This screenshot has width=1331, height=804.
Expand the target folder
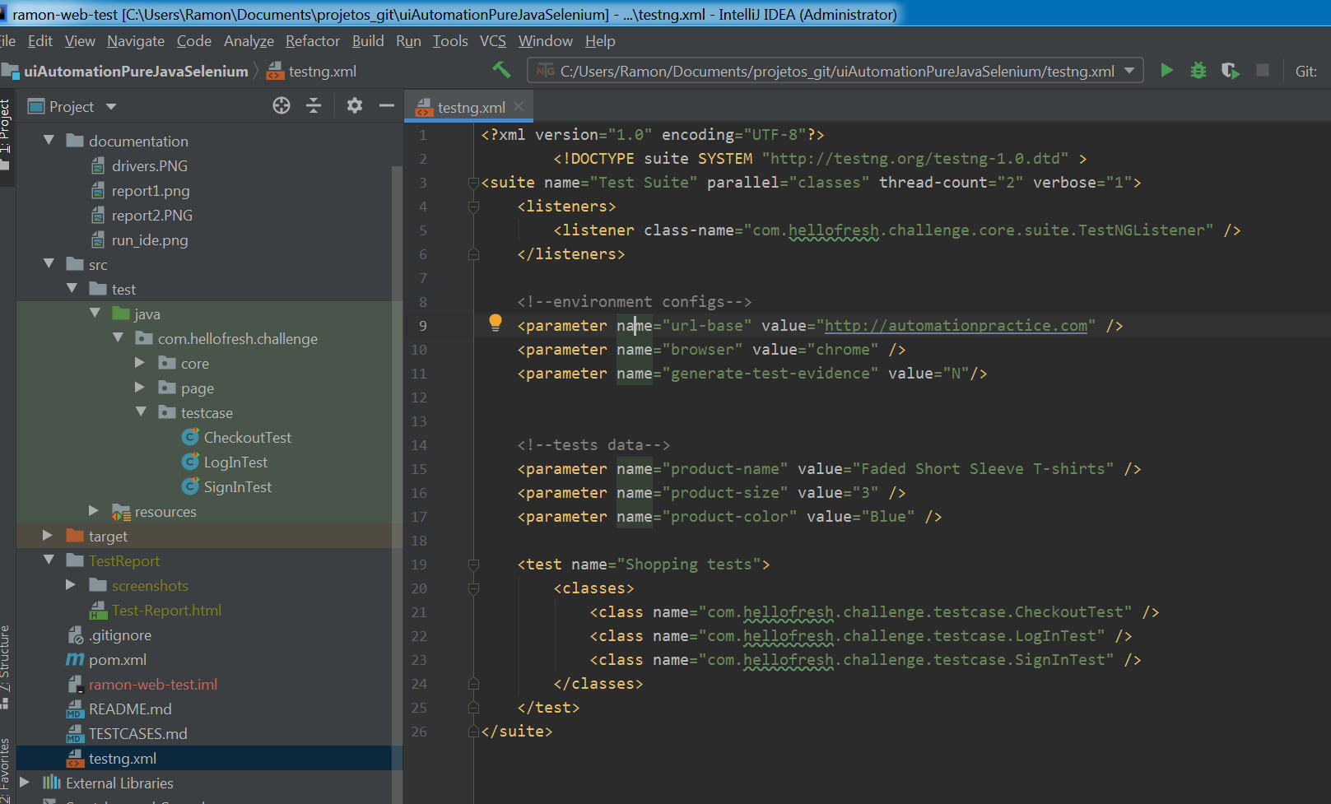tap(48, 536)
